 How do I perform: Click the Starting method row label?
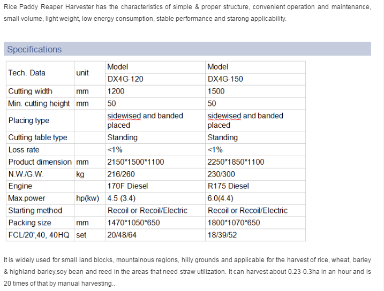tap(35, 210)
